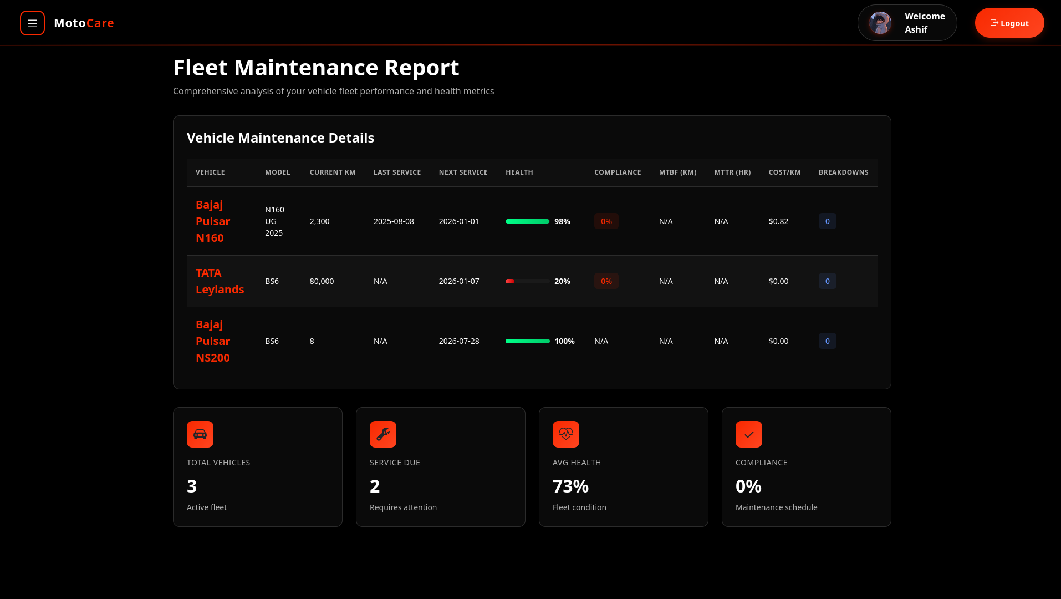Viewport: 1061px width, 599px height.
Task: Click the Welcome Ashif profile text
Action: 925,23
